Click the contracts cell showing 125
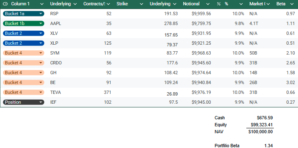The height and width of the screenshot is (148, 298). point(107,43)
